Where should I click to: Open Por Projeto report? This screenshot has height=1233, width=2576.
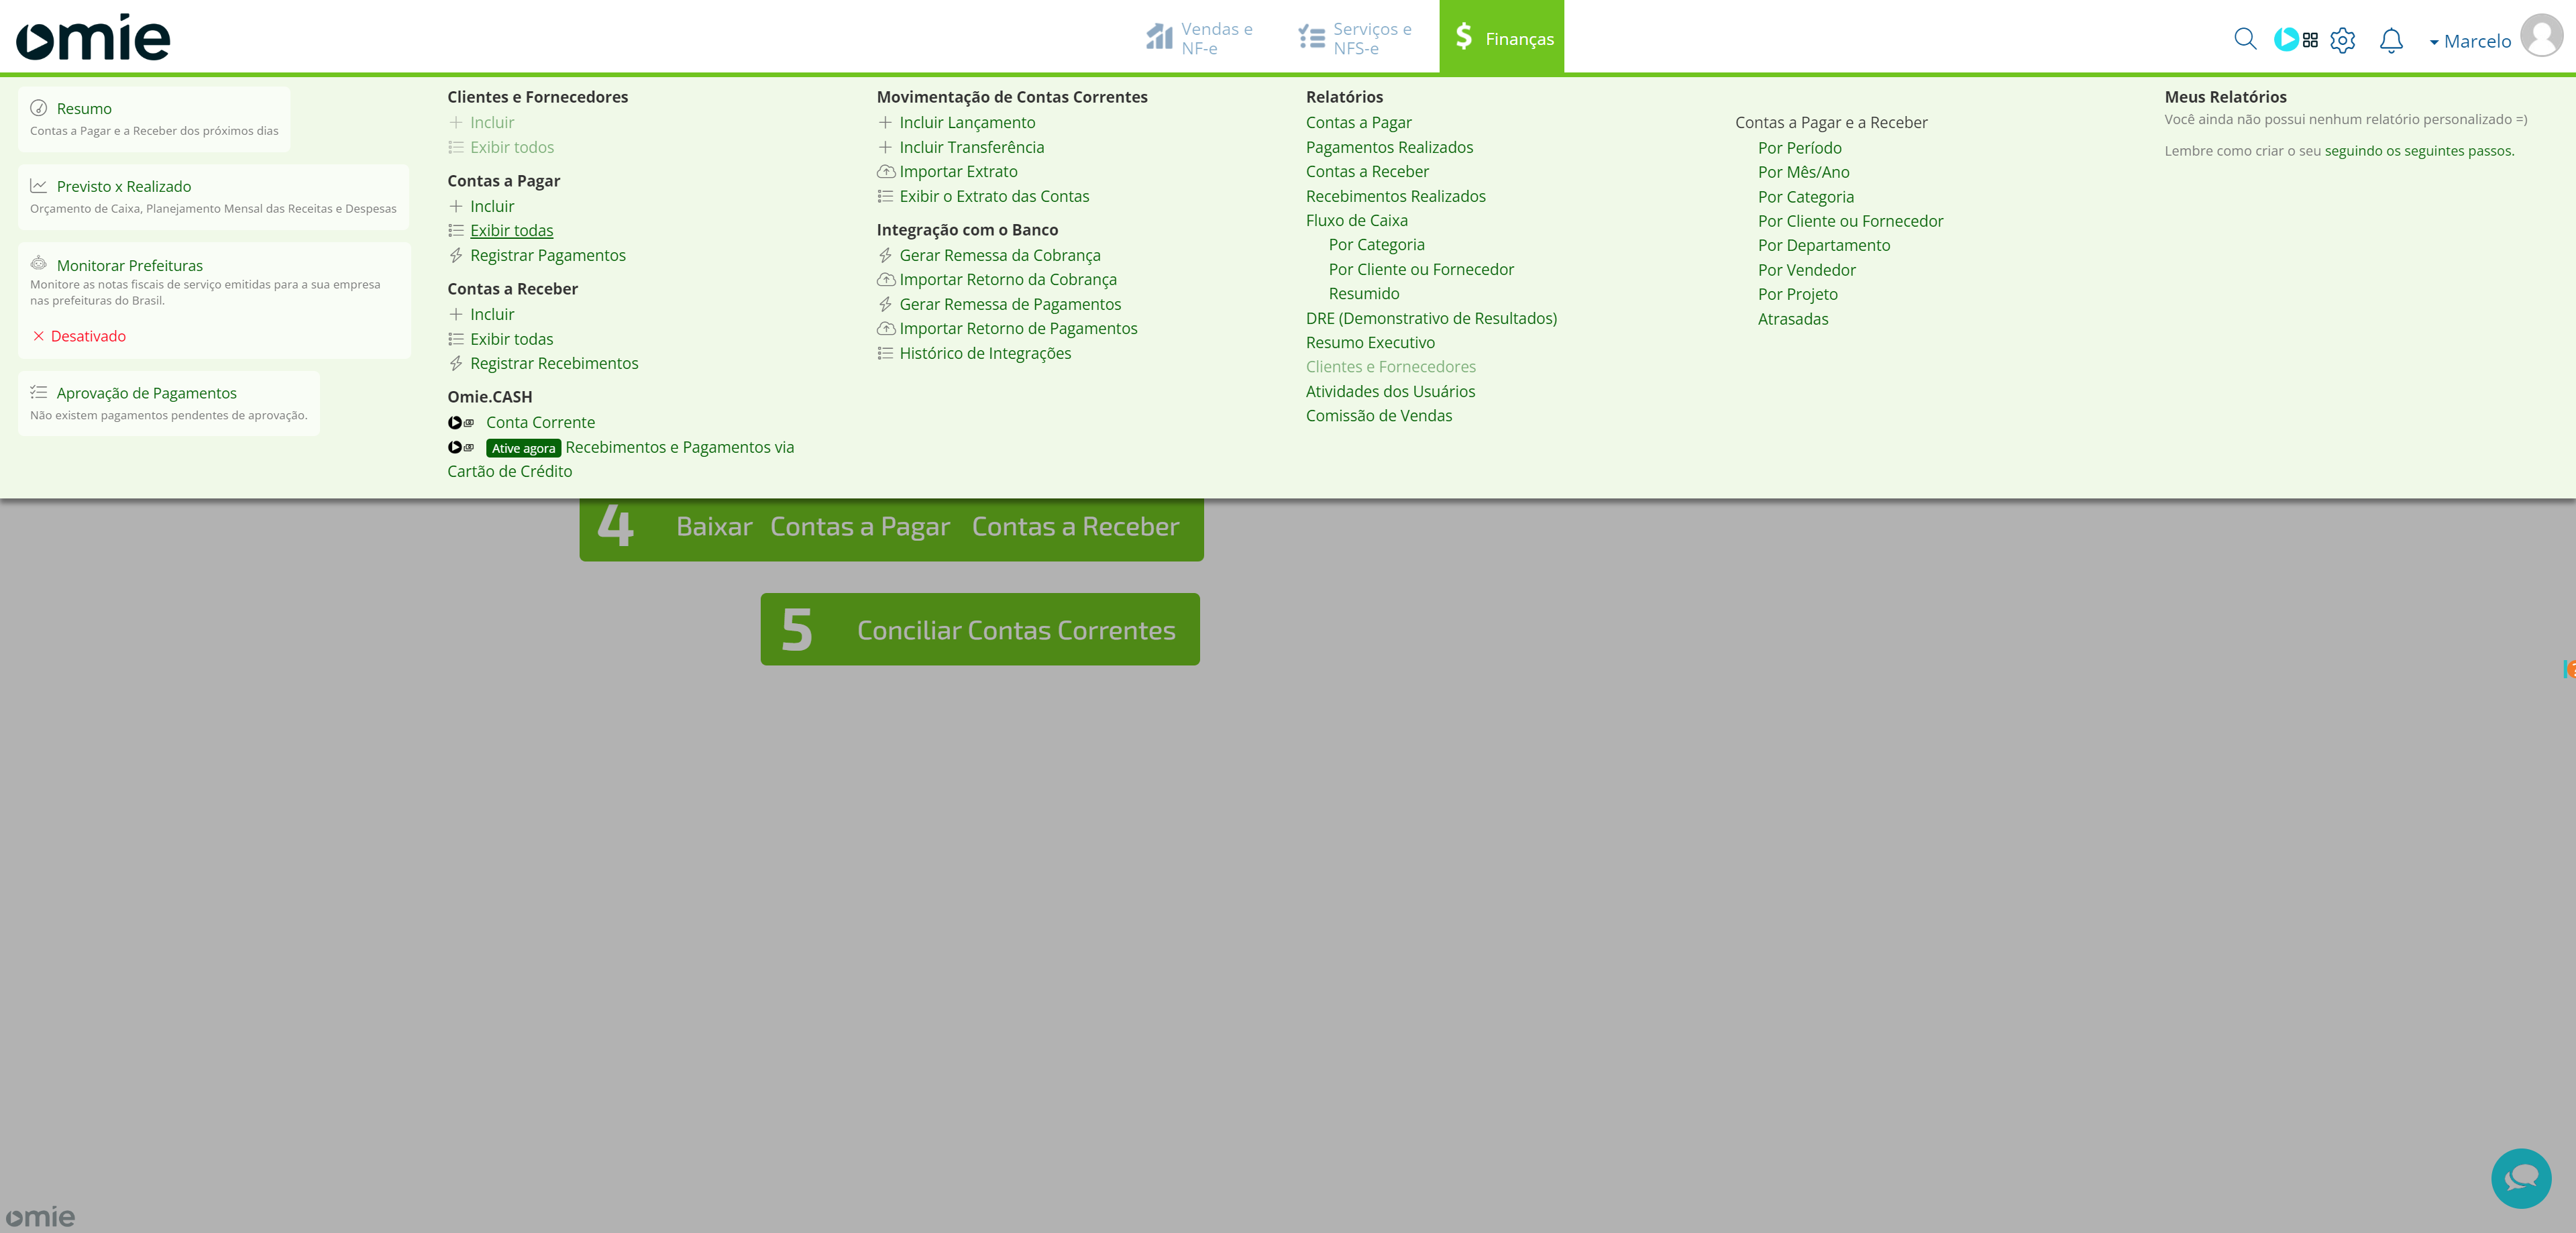[x=1797, y=294]
